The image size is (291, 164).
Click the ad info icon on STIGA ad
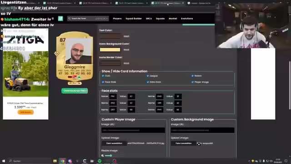point(47,30)
